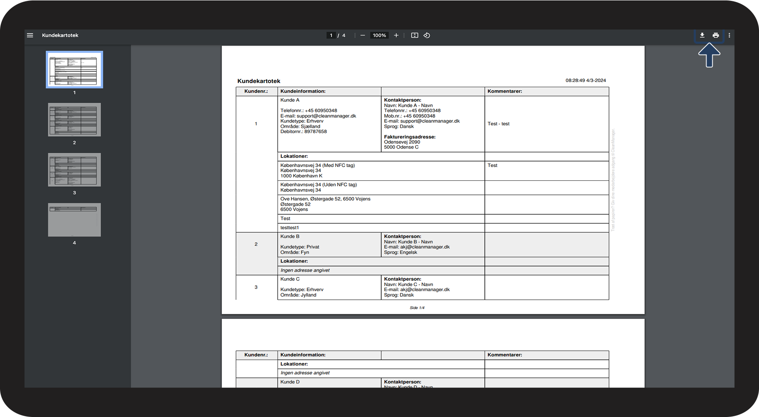Select page 2 thumbnail
This screenshot has width=759, height=417.
tap(74, 119)
